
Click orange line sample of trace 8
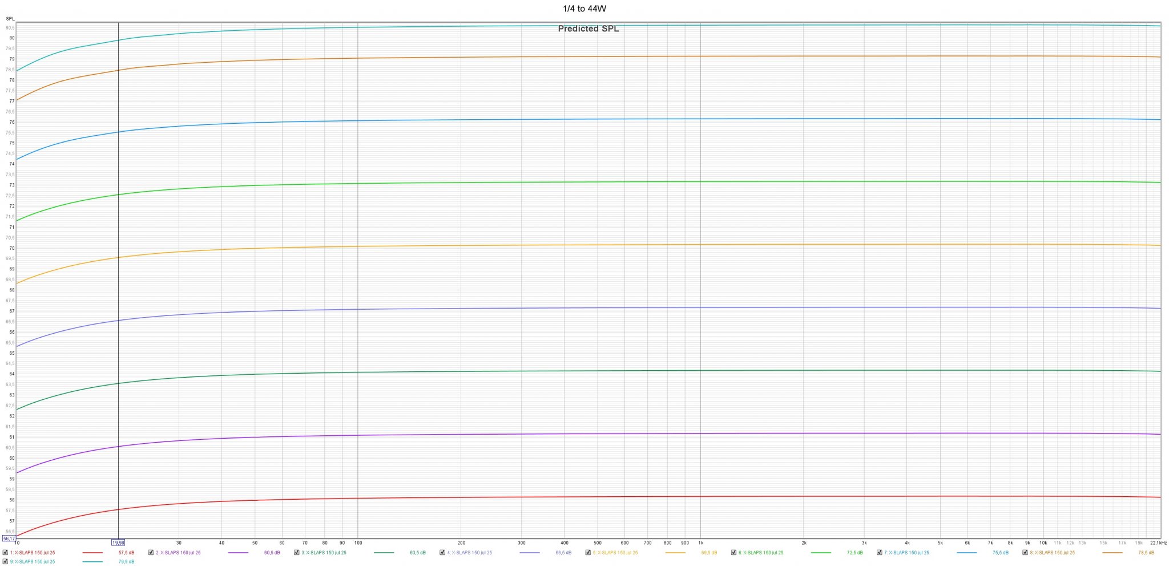1112,553
